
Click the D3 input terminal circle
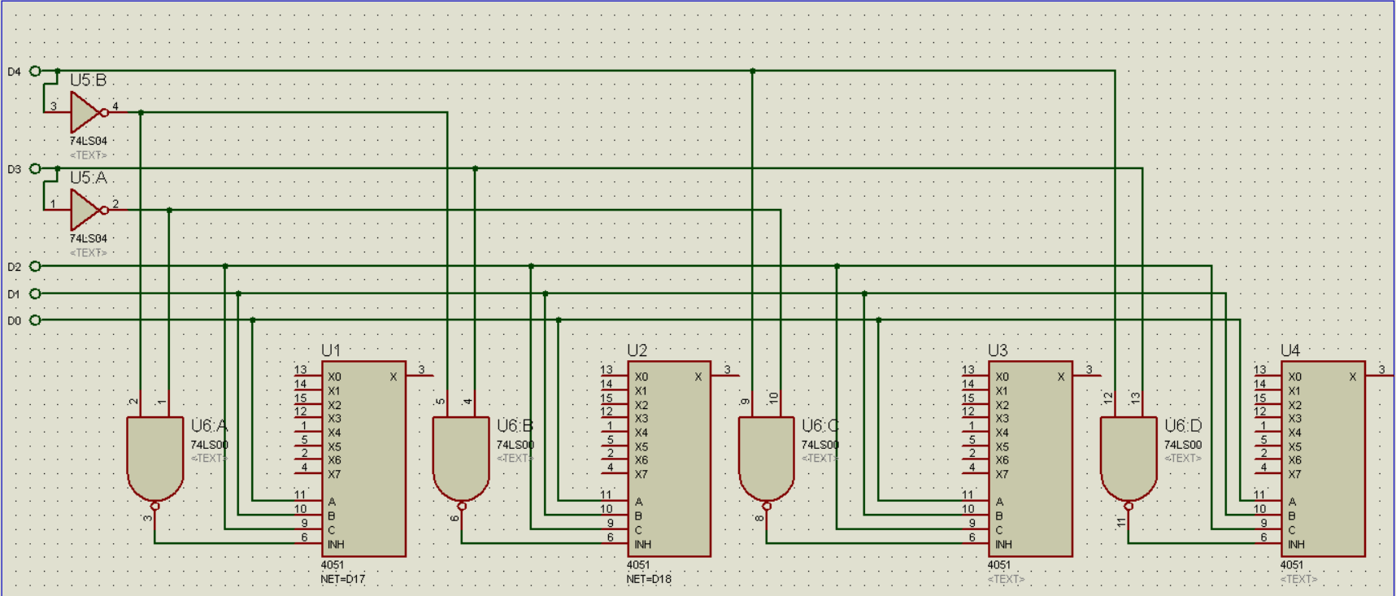tap(35, 169)
